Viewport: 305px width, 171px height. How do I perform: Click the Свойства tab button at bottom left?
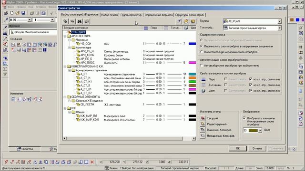point(25,149)
